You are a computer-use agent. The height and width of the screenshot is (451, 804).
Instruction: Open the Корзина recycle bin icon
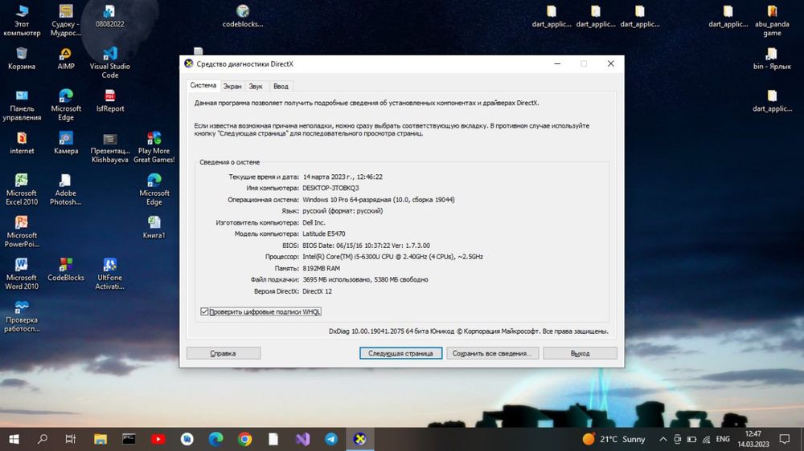(x=22, y=59)
